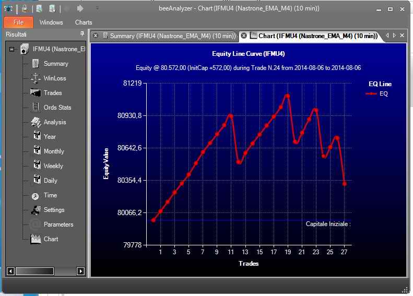
Task: Click the 'Equity Line Curve (IFMU4)' title
Action: tap(249, 54)
